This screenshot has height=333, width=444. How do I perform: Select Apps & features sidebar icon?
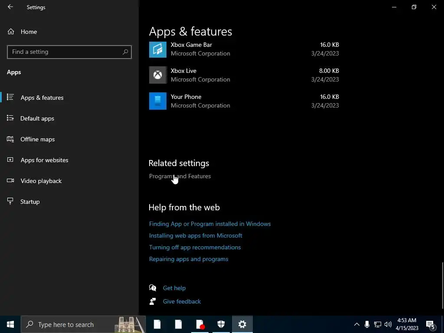10,97
